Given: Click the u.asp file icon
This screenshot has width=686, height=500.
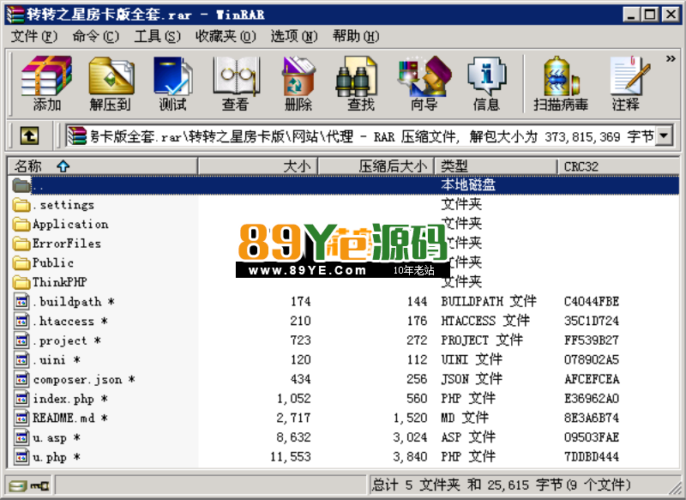Looking at the screenshot, I should tap(21, 437).
